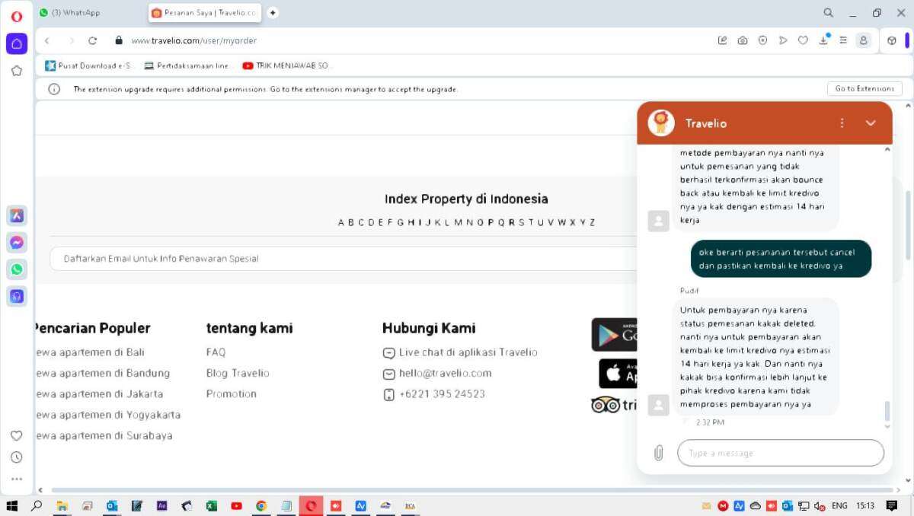Viewport: 914px width, 516px height.
Task: Open the purple player icon in sidebar
Action: click(x=17, y=296)
